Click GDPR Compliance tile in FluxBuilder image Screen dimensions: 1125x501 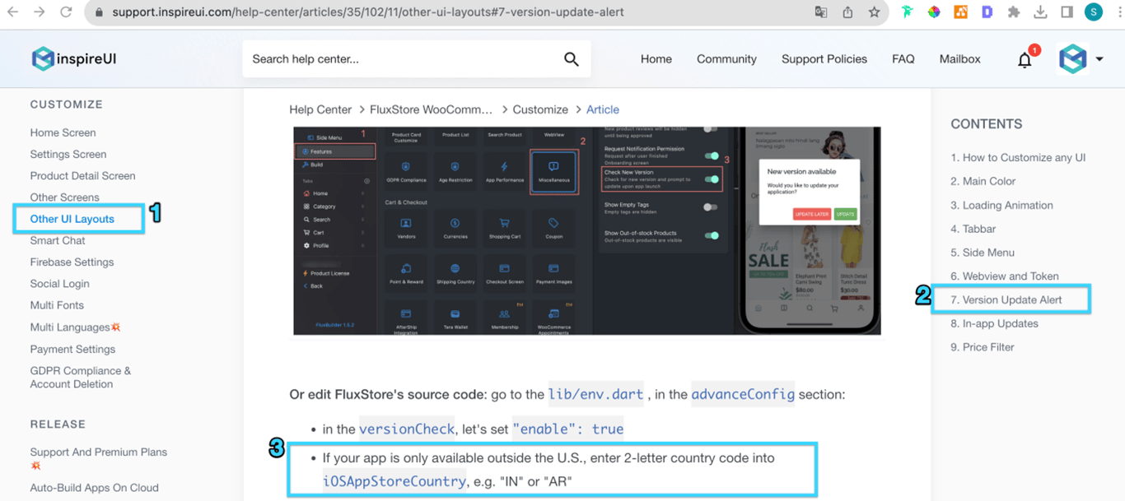(x=405, y=172)
